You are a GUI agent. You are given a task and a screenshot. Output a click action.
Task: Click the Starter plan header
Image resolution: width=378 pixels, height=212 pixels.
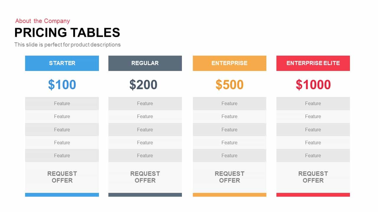(62, 63)
